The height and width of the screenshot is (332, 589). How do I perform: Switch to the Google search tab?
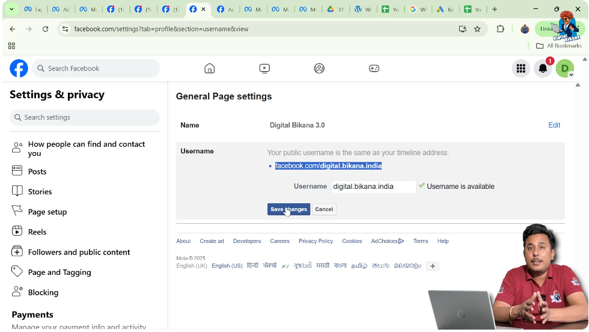(x=418, y=9)
